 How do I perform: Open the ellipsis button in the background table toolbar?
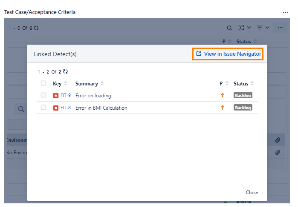(x=280, y=28)
